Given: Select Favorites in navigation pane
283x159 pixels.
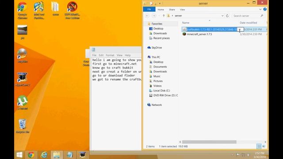Looking at the screenshot, I should (x=157, y=24).
